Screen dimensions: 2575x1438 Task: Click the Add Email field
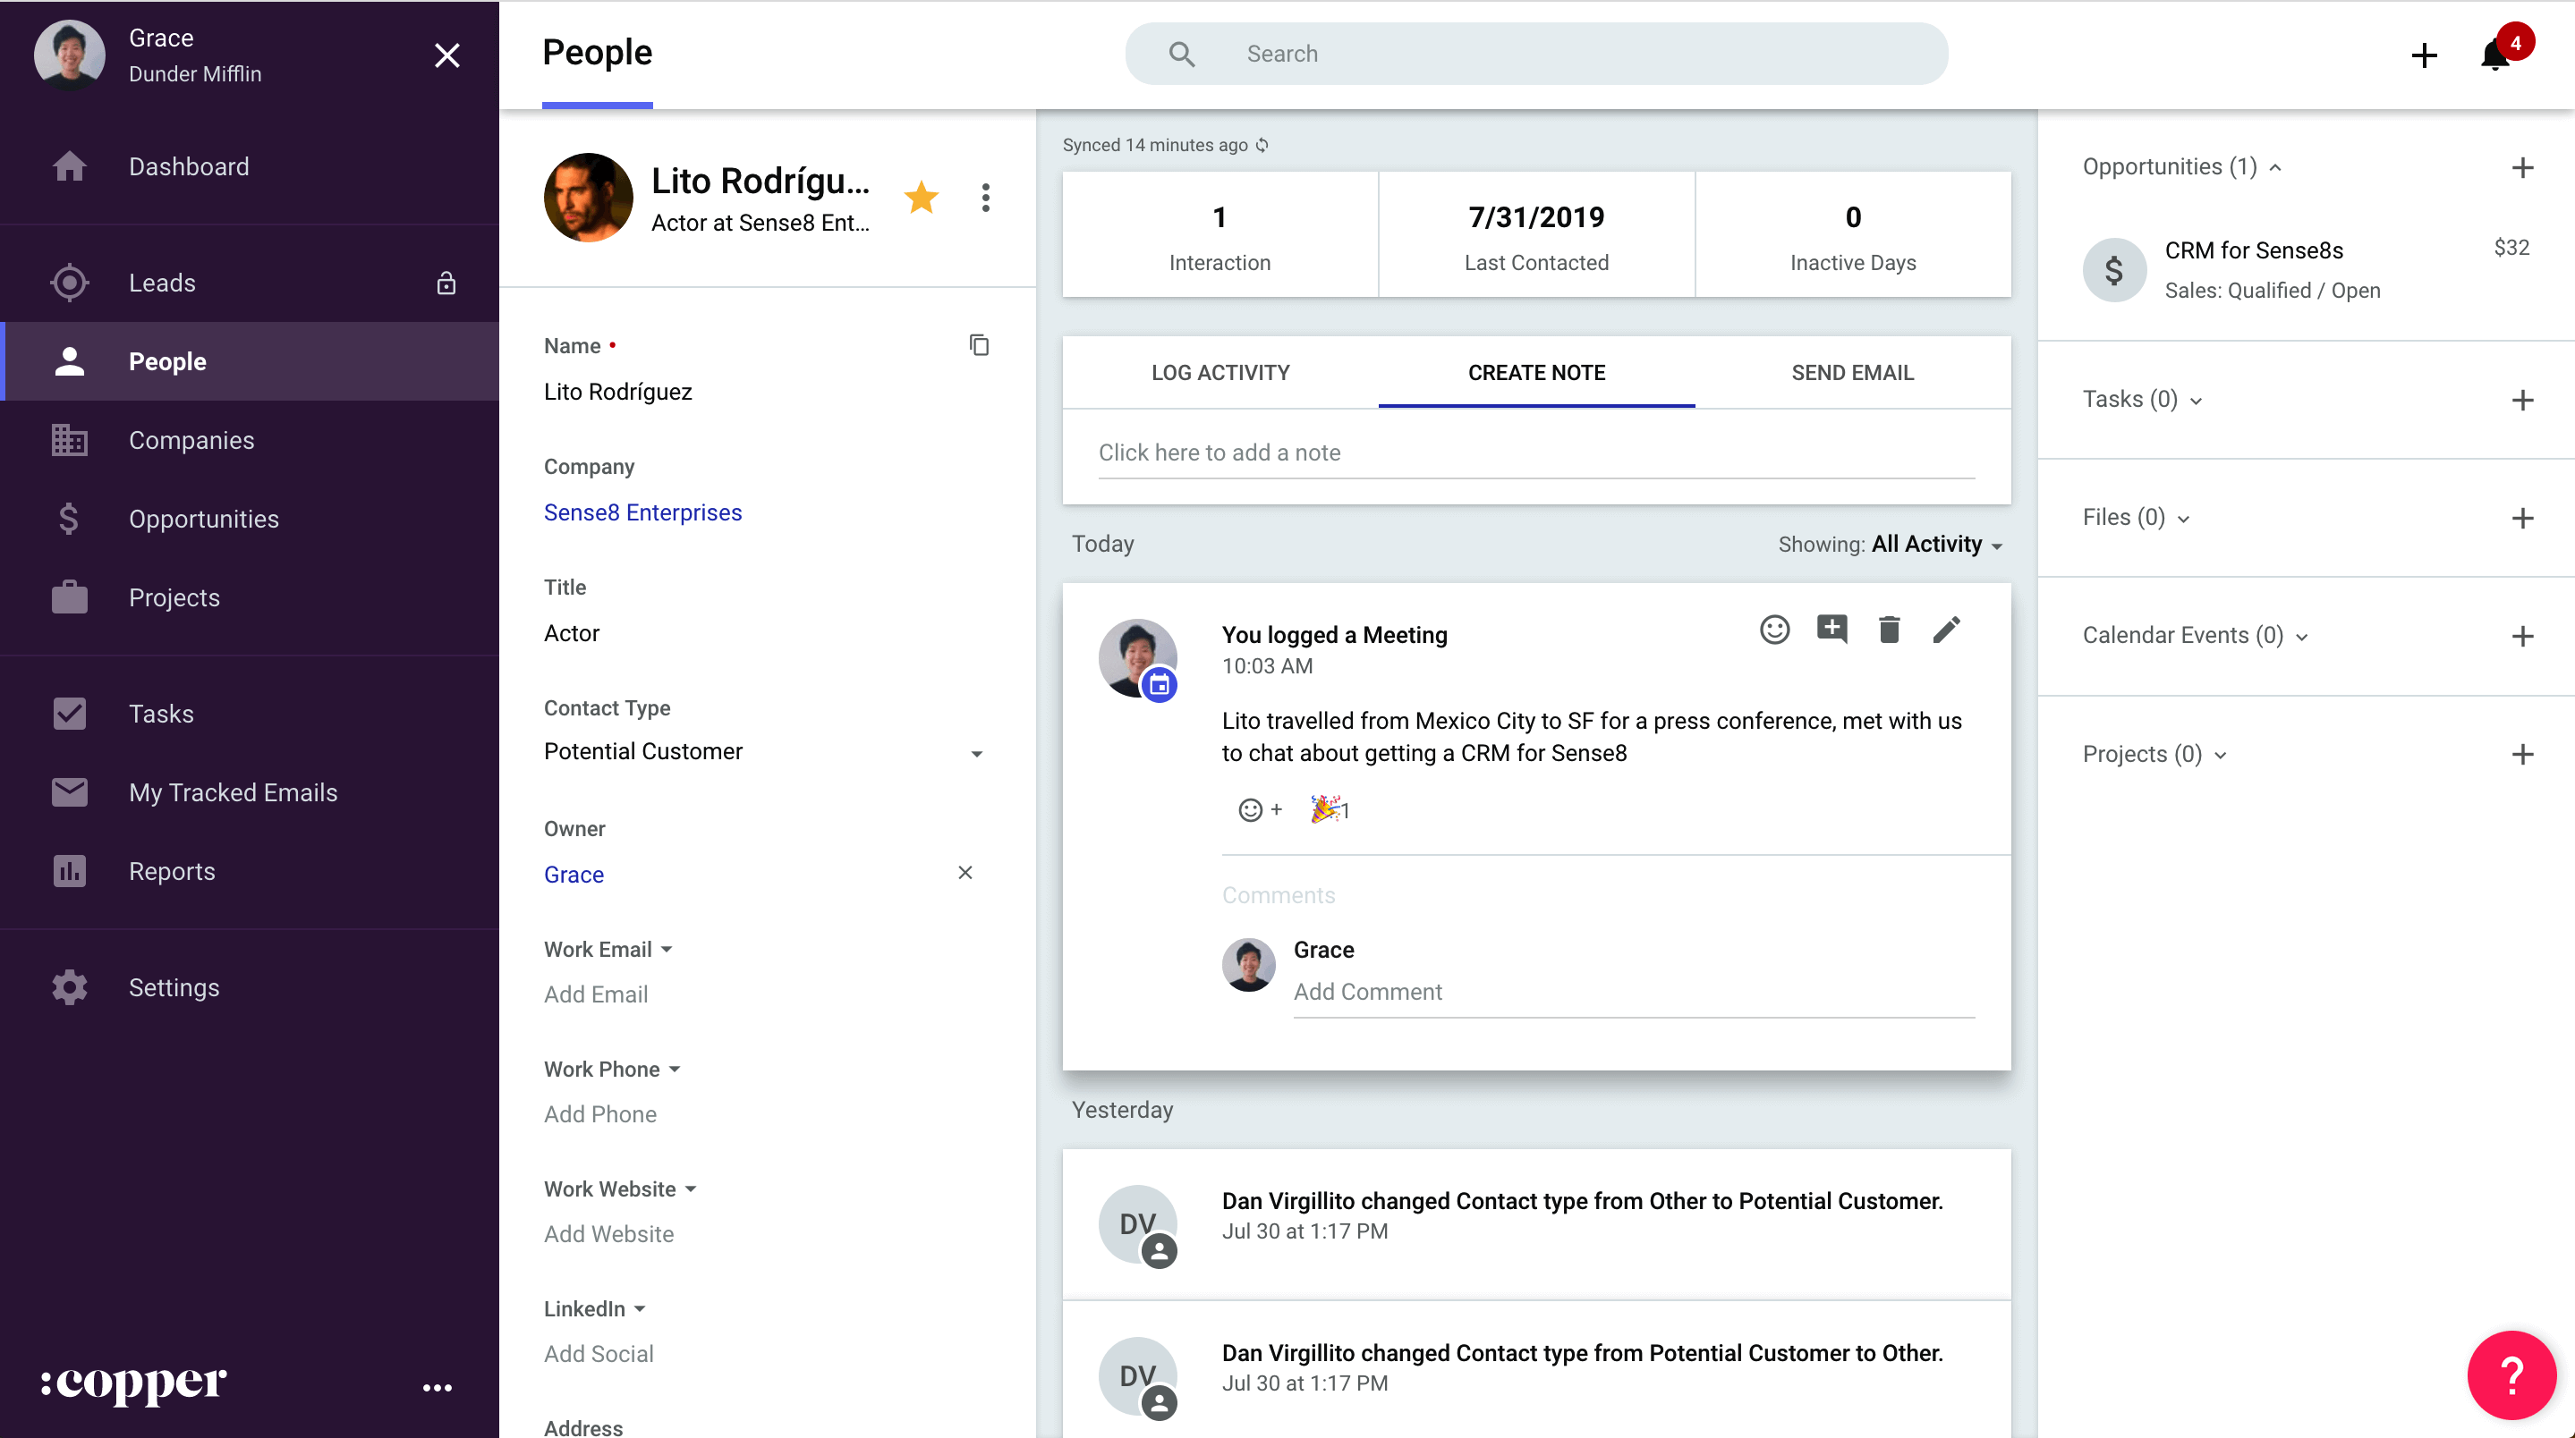point(596,994)
